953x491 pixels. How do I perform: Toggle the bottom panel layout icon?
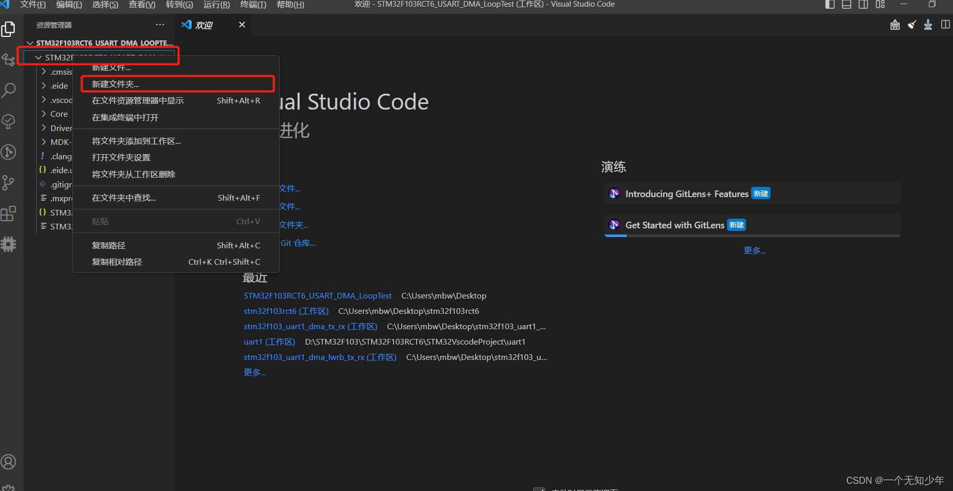pyautogui.click(x=846, y=5)
